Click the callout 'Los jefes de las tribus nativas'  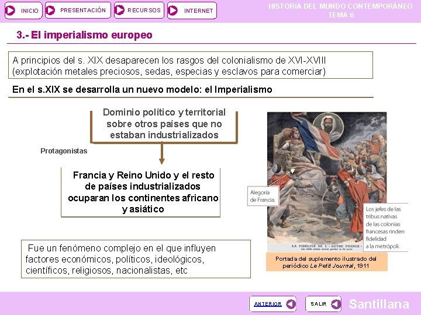pos(385,228)
